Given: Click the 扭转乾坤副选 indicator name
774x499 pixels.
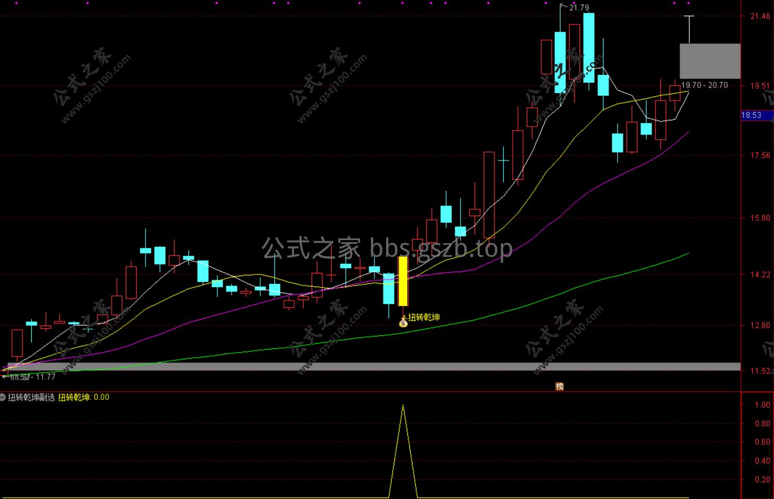Looking at the screenshot, I should [31, 397].
